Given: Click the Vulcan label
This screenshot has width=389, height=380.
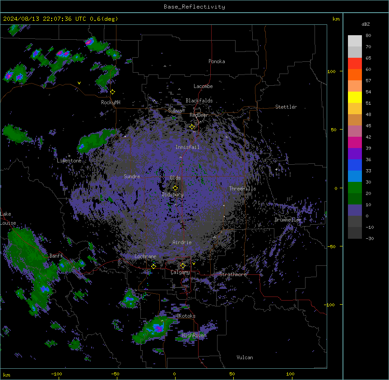Looking at the screenshot, I should pyautogui.click(x=245, y=357).
